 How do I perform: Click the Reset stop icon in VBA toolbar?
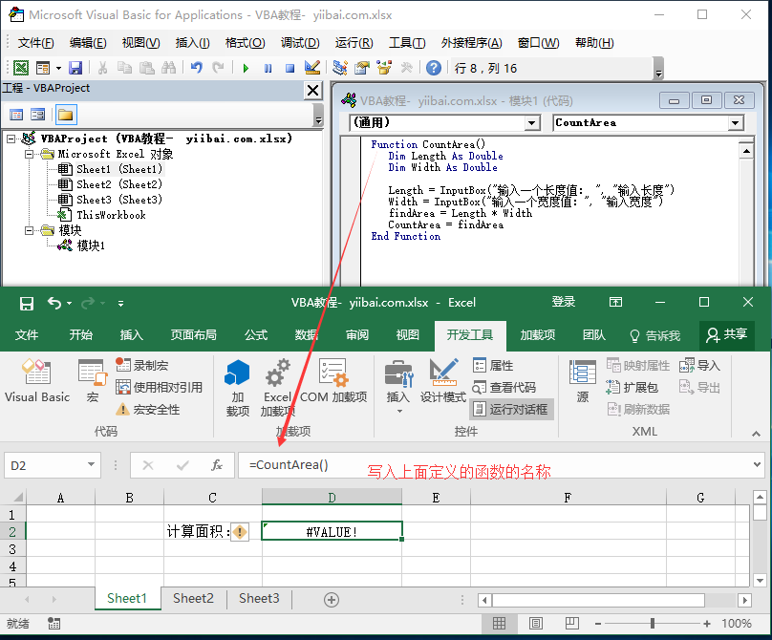click(290, 68)
